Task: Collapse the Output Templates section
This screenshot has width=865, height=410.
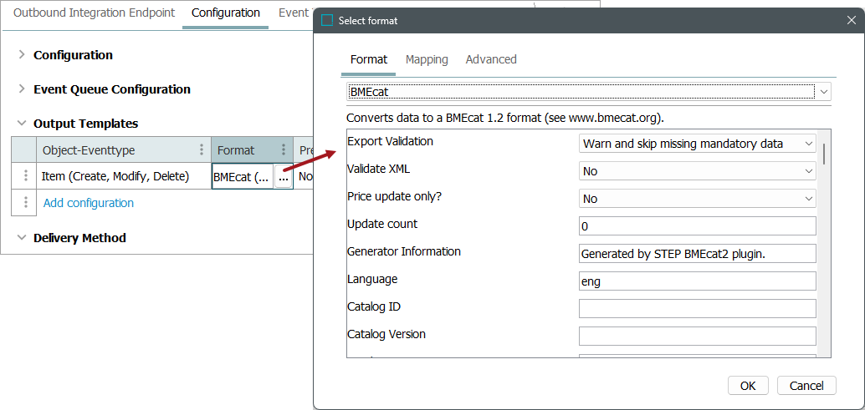Action: click(x=22, y=124)
